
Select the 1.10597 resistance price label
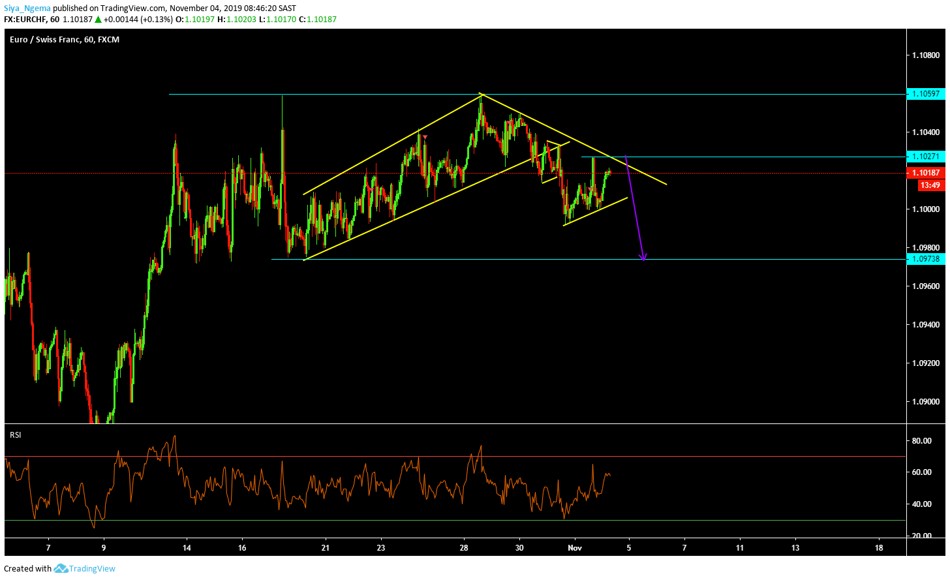point(926,94)
